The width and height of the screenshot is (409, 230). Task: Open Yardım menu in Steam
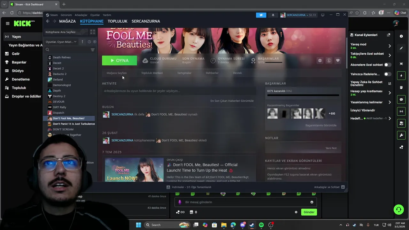(107, 15)
